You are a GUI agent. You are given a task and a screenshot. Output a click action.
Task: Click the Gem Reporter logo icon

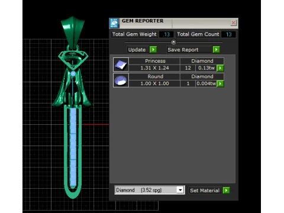pos(114,23)
